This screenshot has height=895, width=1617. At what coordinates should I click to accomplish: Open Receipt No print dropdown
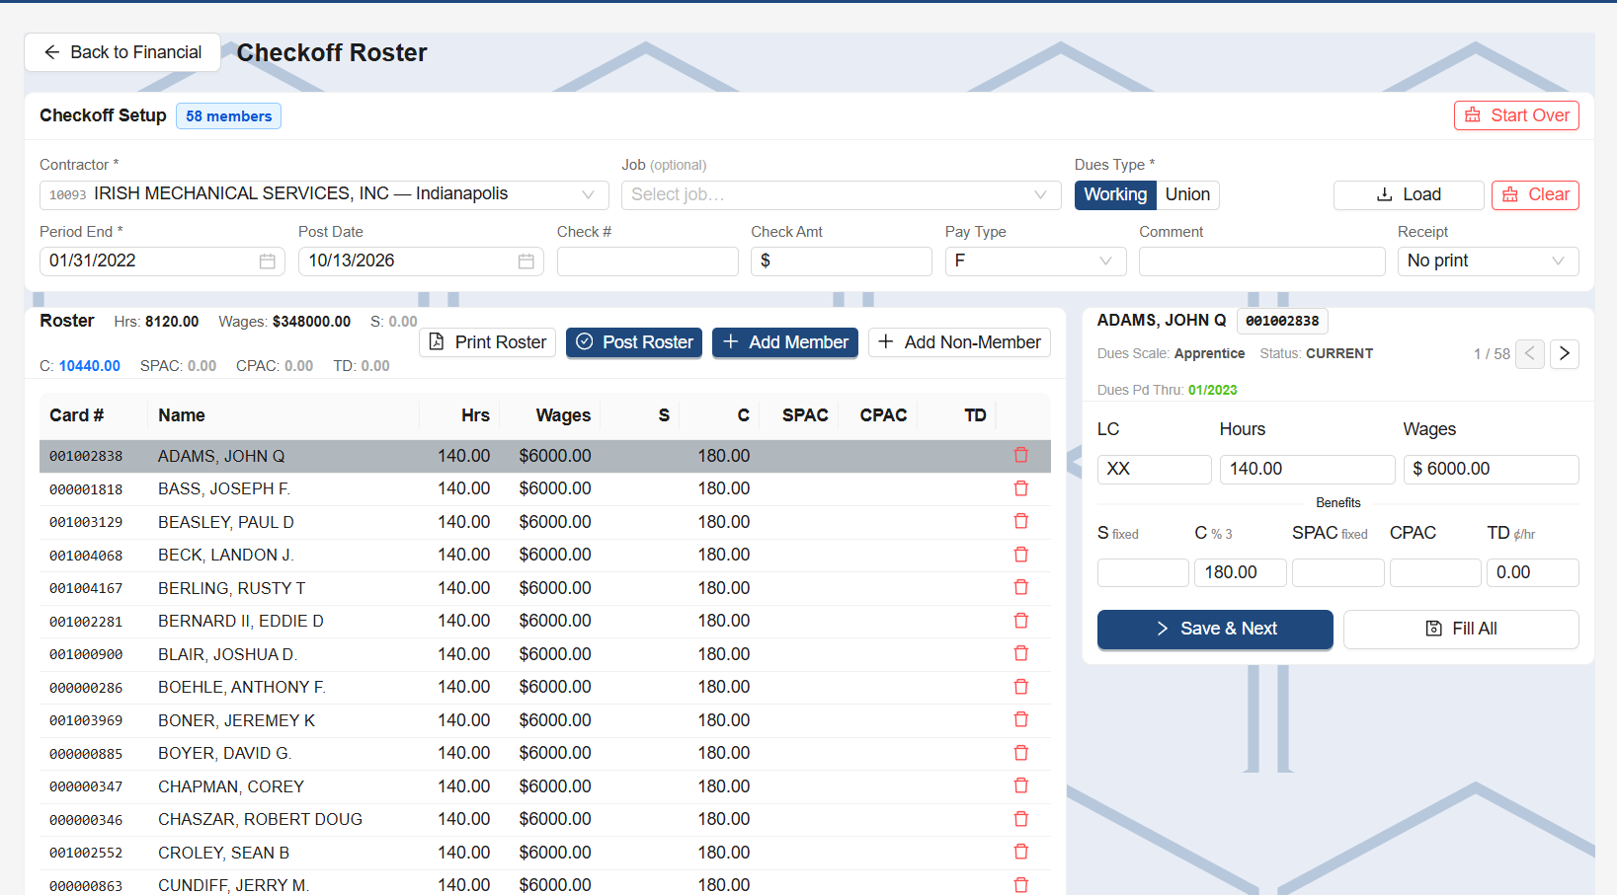coord(1488,261)
